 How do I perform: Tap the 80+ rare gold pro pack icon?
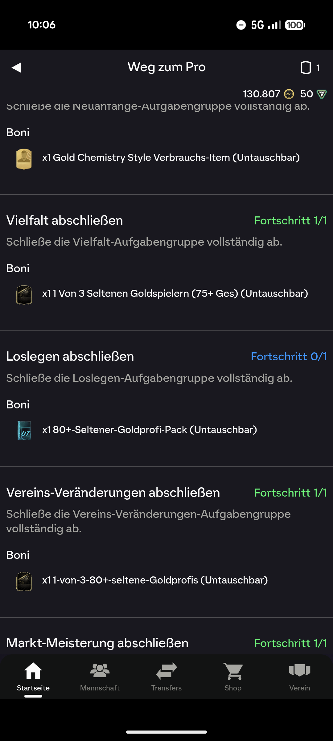[x=24, y=430]
